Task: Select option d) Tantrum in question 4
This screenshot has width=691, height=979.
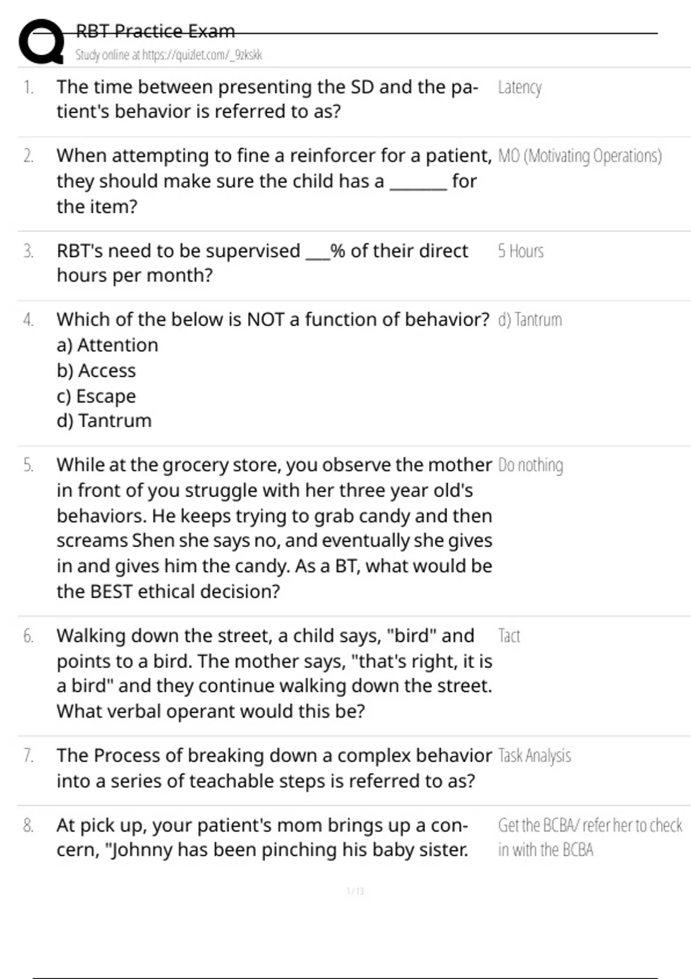Action: click(104, 421)
